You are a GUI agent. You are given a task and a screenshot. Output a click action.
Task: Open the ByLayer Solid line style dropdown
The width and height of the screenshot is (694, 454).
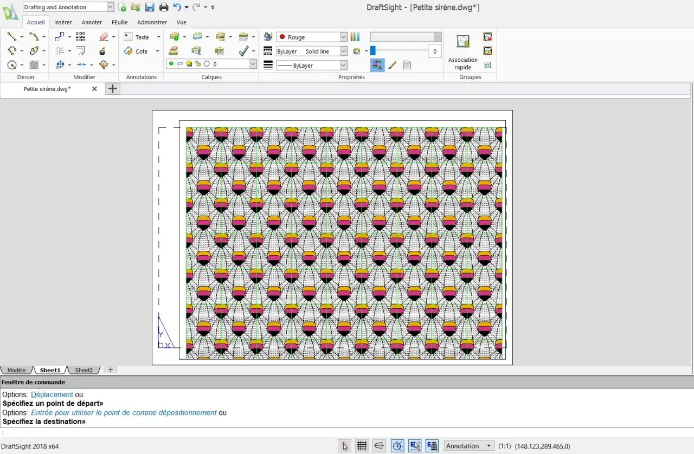[x=344, y=51]
